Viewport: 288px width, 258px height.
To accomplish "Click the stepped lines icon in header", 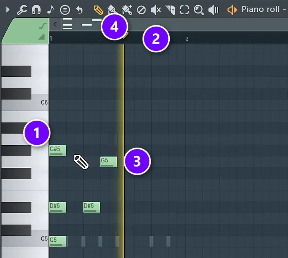I will pos(92,22).
